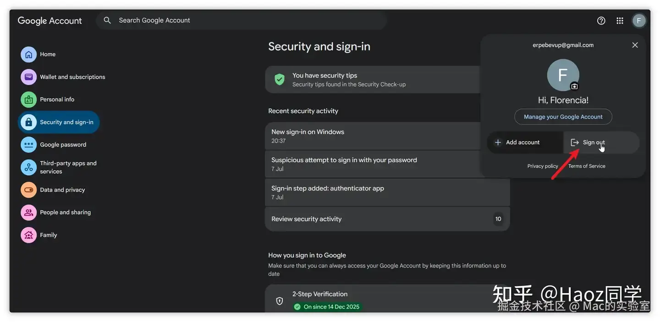Click the search magnifier icon
Screen dimensions: 660x322
pos(107,20)
